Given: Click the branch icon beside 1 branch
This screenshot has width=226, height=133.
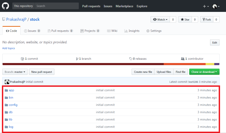Looking at the screenshot, I should 77,59.
